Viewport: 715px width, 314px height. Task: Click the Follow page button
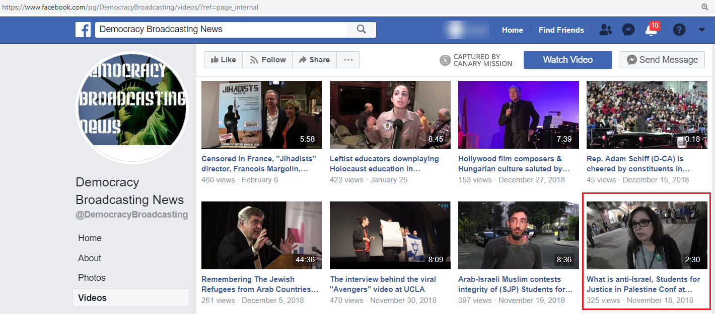267,60
